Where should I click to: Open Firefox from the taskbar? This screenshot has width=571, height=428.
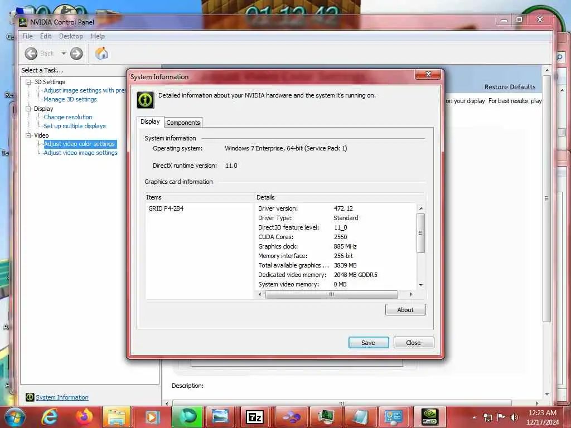tap(84, 417)
